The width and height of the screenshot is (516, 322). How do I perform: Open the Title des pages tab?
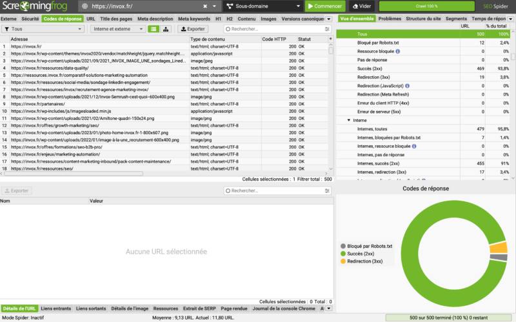click(x=116, y=19)
